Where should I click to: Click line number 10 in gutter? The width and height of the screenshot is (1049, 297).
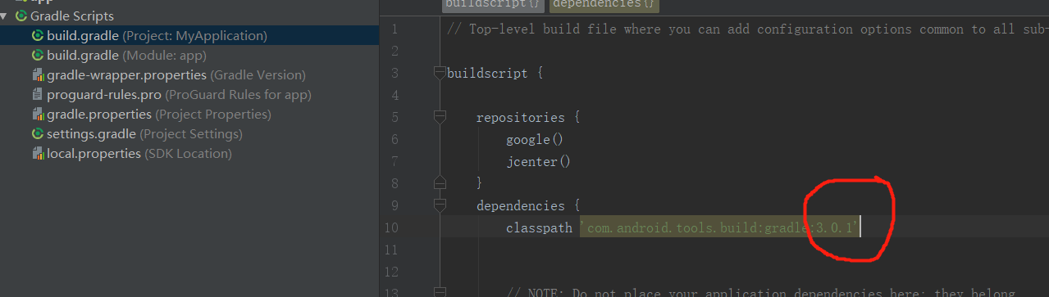point(391,228)
